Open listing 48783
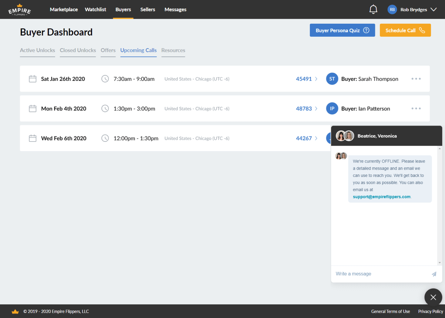445x318 pixels. click(x=304, y=109)
